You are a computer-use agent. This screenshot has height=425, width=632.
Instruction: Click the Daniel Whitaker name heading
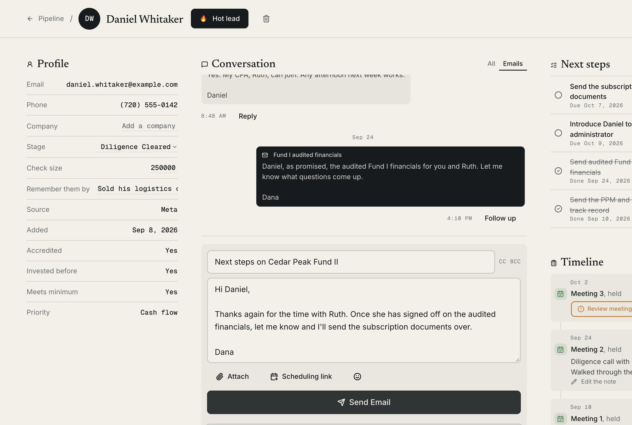(x=145, y=19)
